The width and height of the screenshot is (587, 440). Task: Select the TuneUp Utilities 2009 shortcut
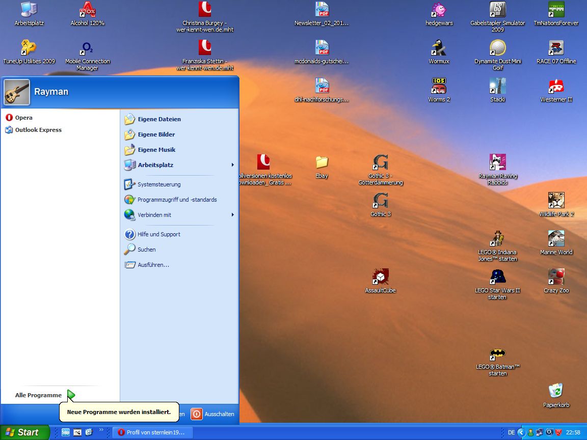tap(29, 52)
